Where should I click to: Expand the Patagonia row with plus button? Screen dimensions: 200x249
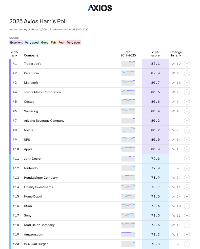pyautogui.click(x=187, y=73)
